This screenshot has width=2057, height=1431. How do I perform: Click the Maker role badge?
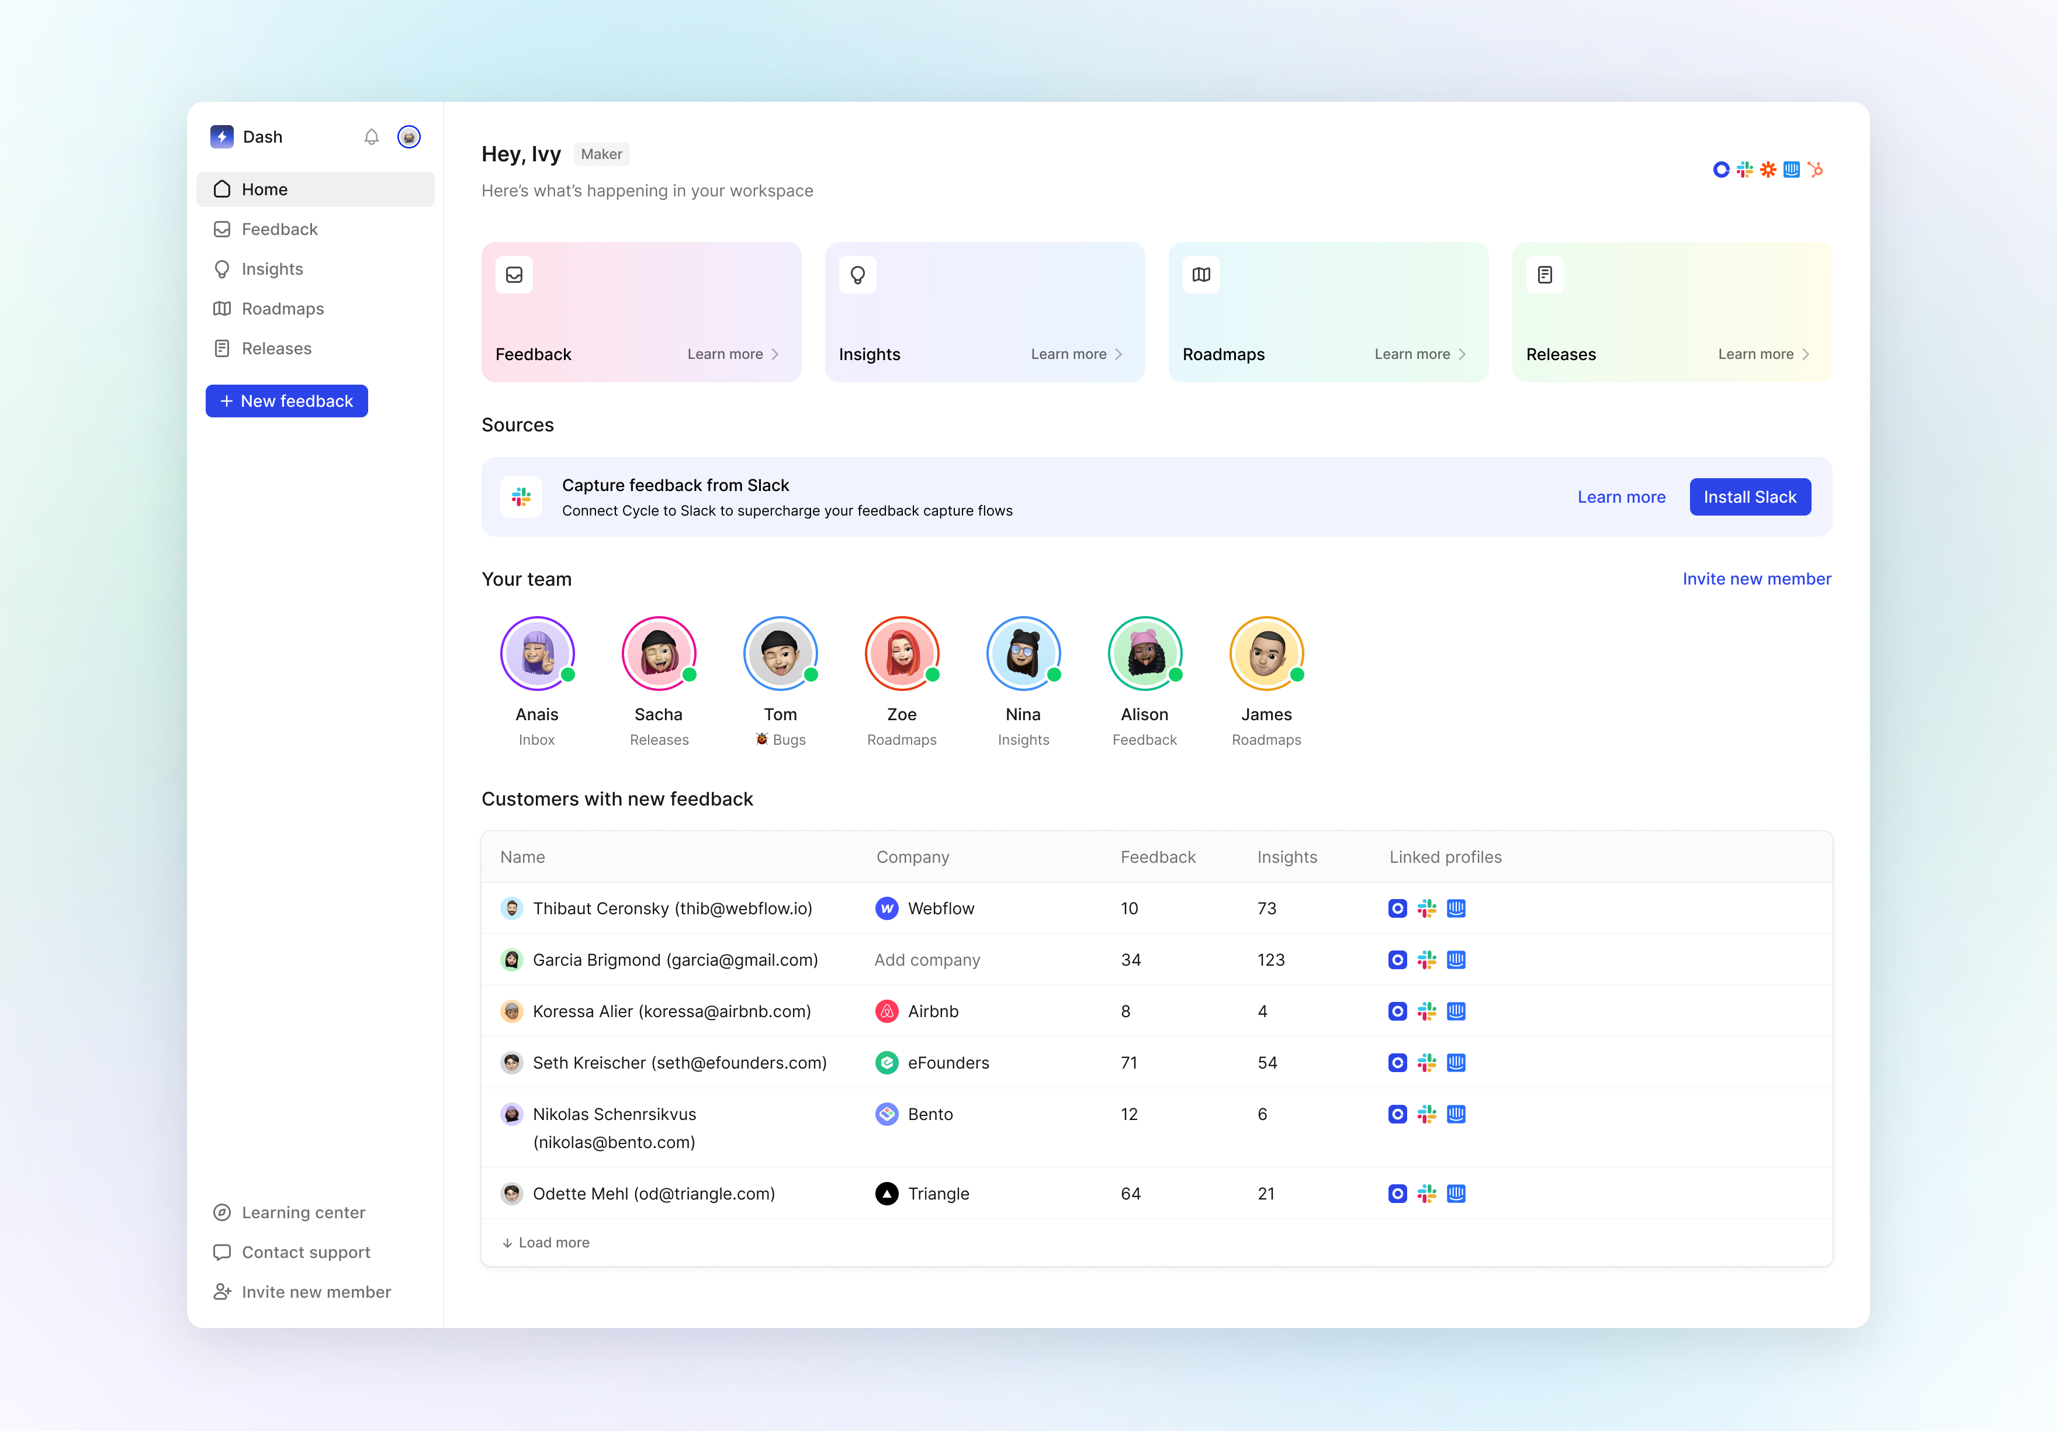601,154
